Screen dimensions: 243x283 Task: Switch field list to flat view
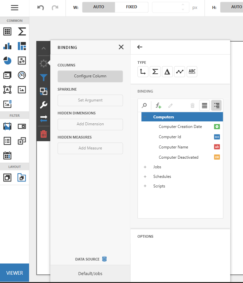204,105
